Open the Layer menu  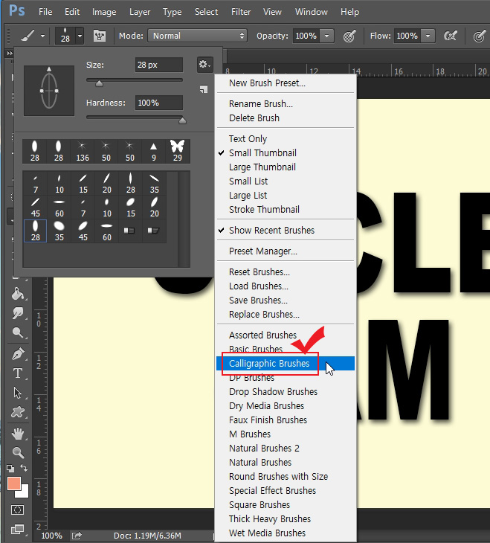(140, 12)
